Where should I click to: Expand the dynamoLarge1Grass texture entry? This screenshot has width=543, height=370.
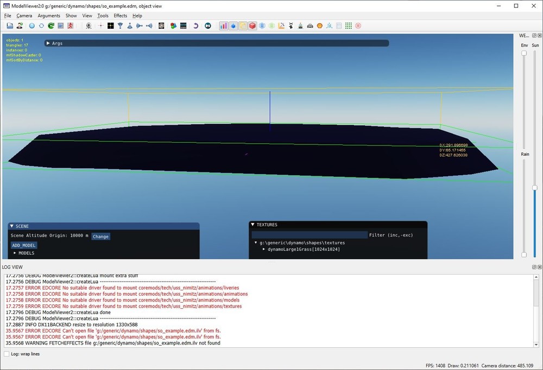click(x=264, y=249)
